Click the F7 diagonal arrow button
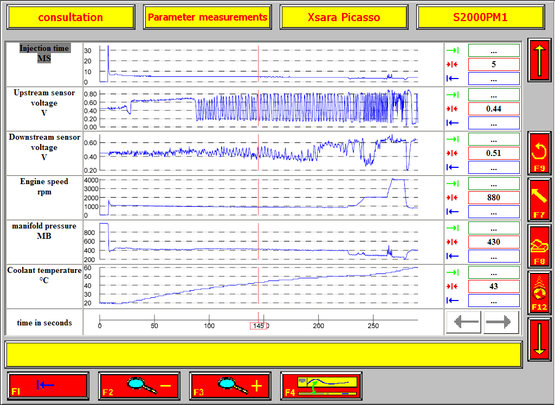This screenshot has width=555, height=405. [x=539, y=200]
